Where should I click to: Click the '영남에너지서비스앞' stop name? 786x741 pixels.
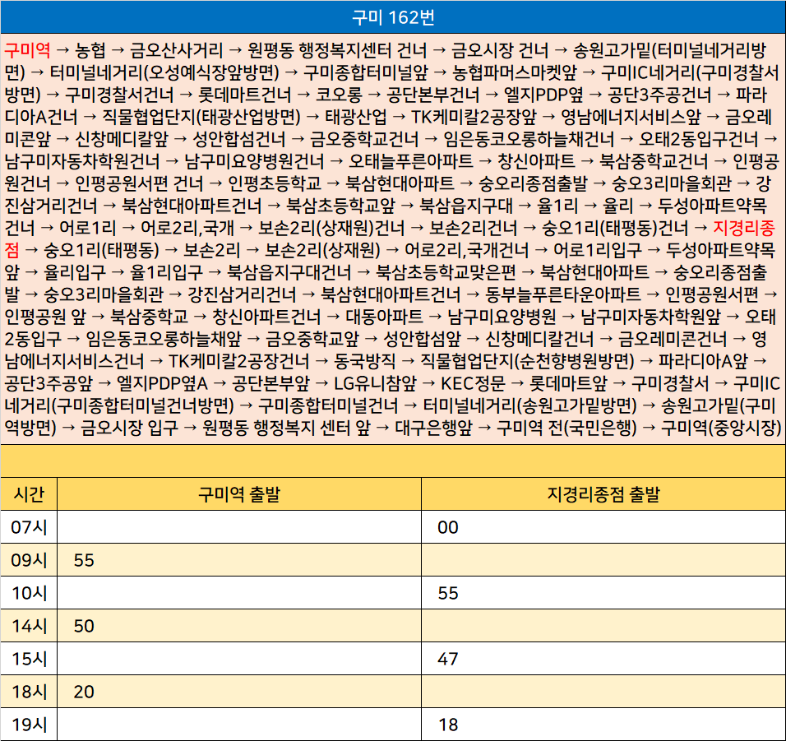tap(631, 117)
